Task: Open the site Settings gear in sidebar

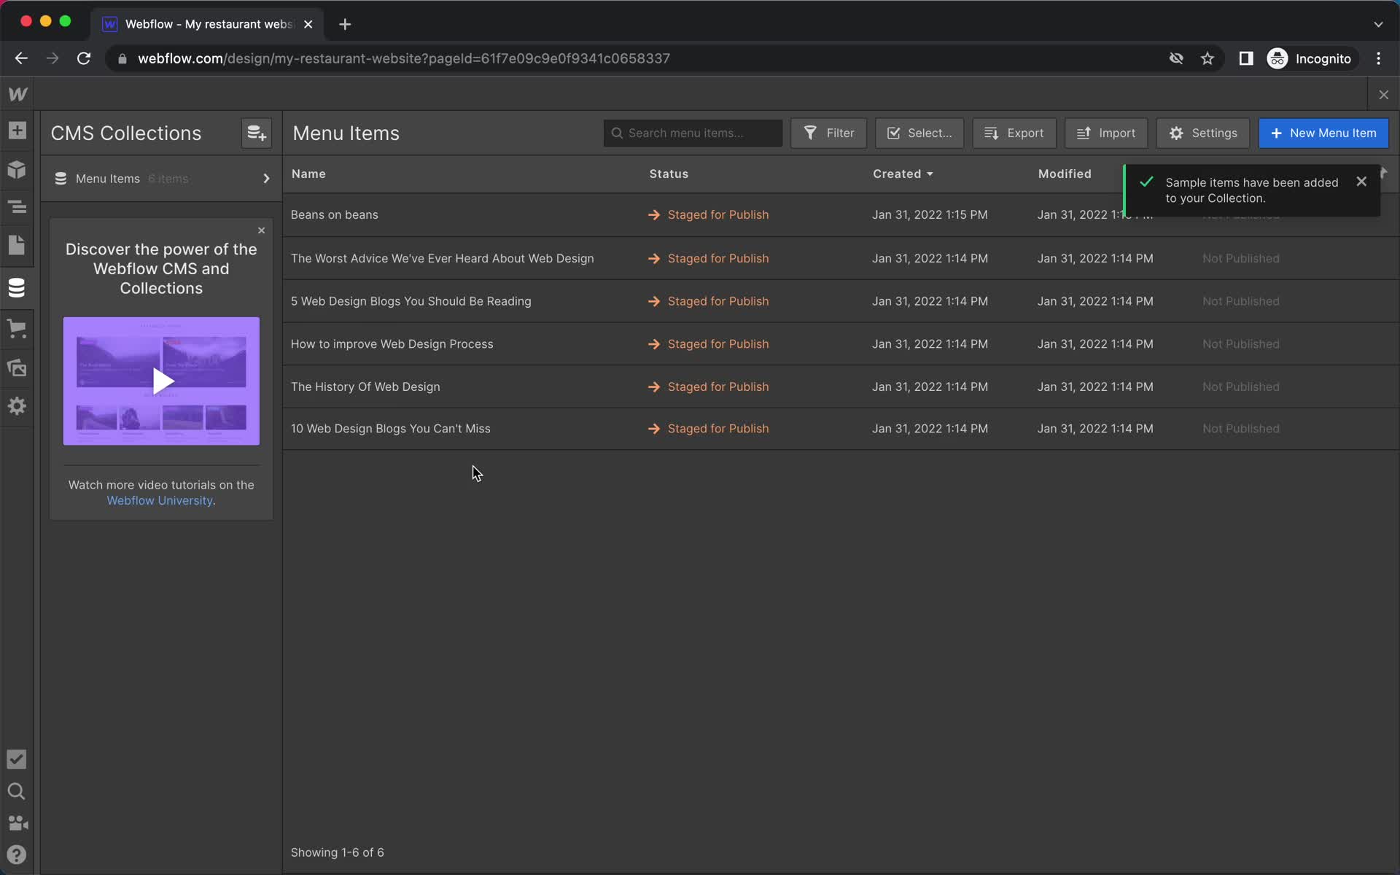Action: coord(17,406)
